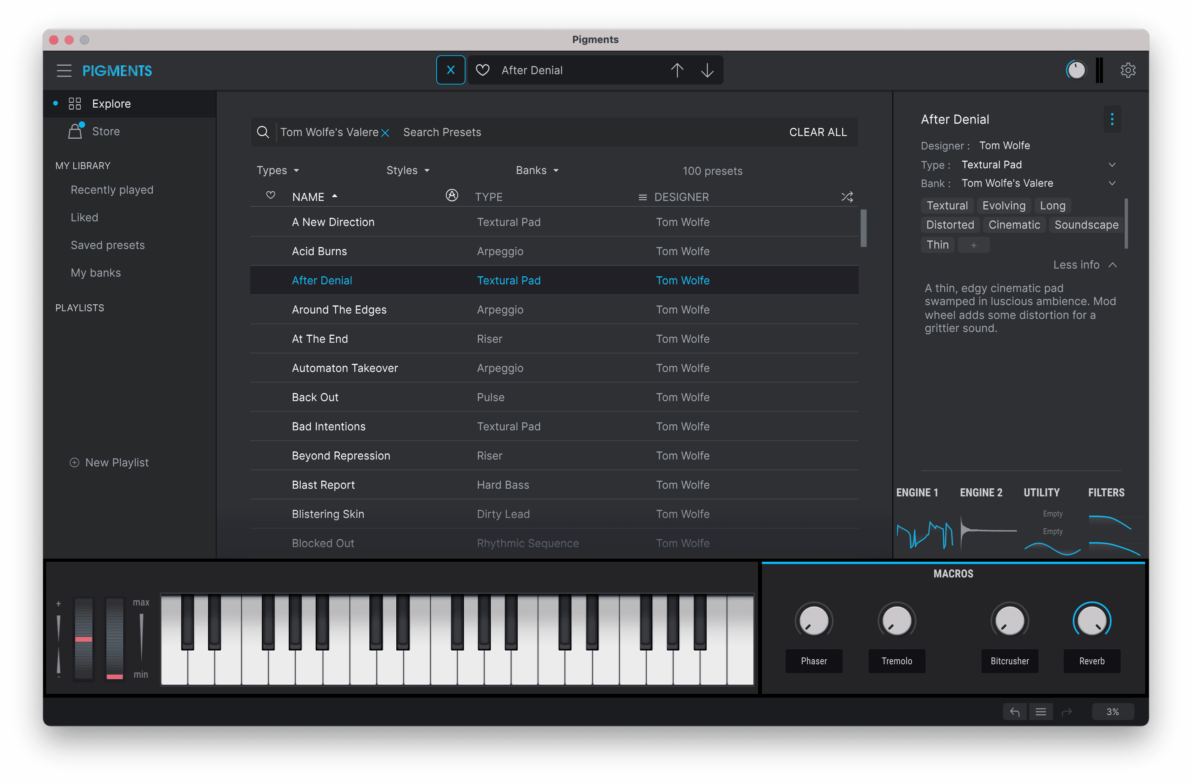Open the Styles filter dropdown
Screen dimensions: 1192x783
pyautogui.click(x=408, y=170)
